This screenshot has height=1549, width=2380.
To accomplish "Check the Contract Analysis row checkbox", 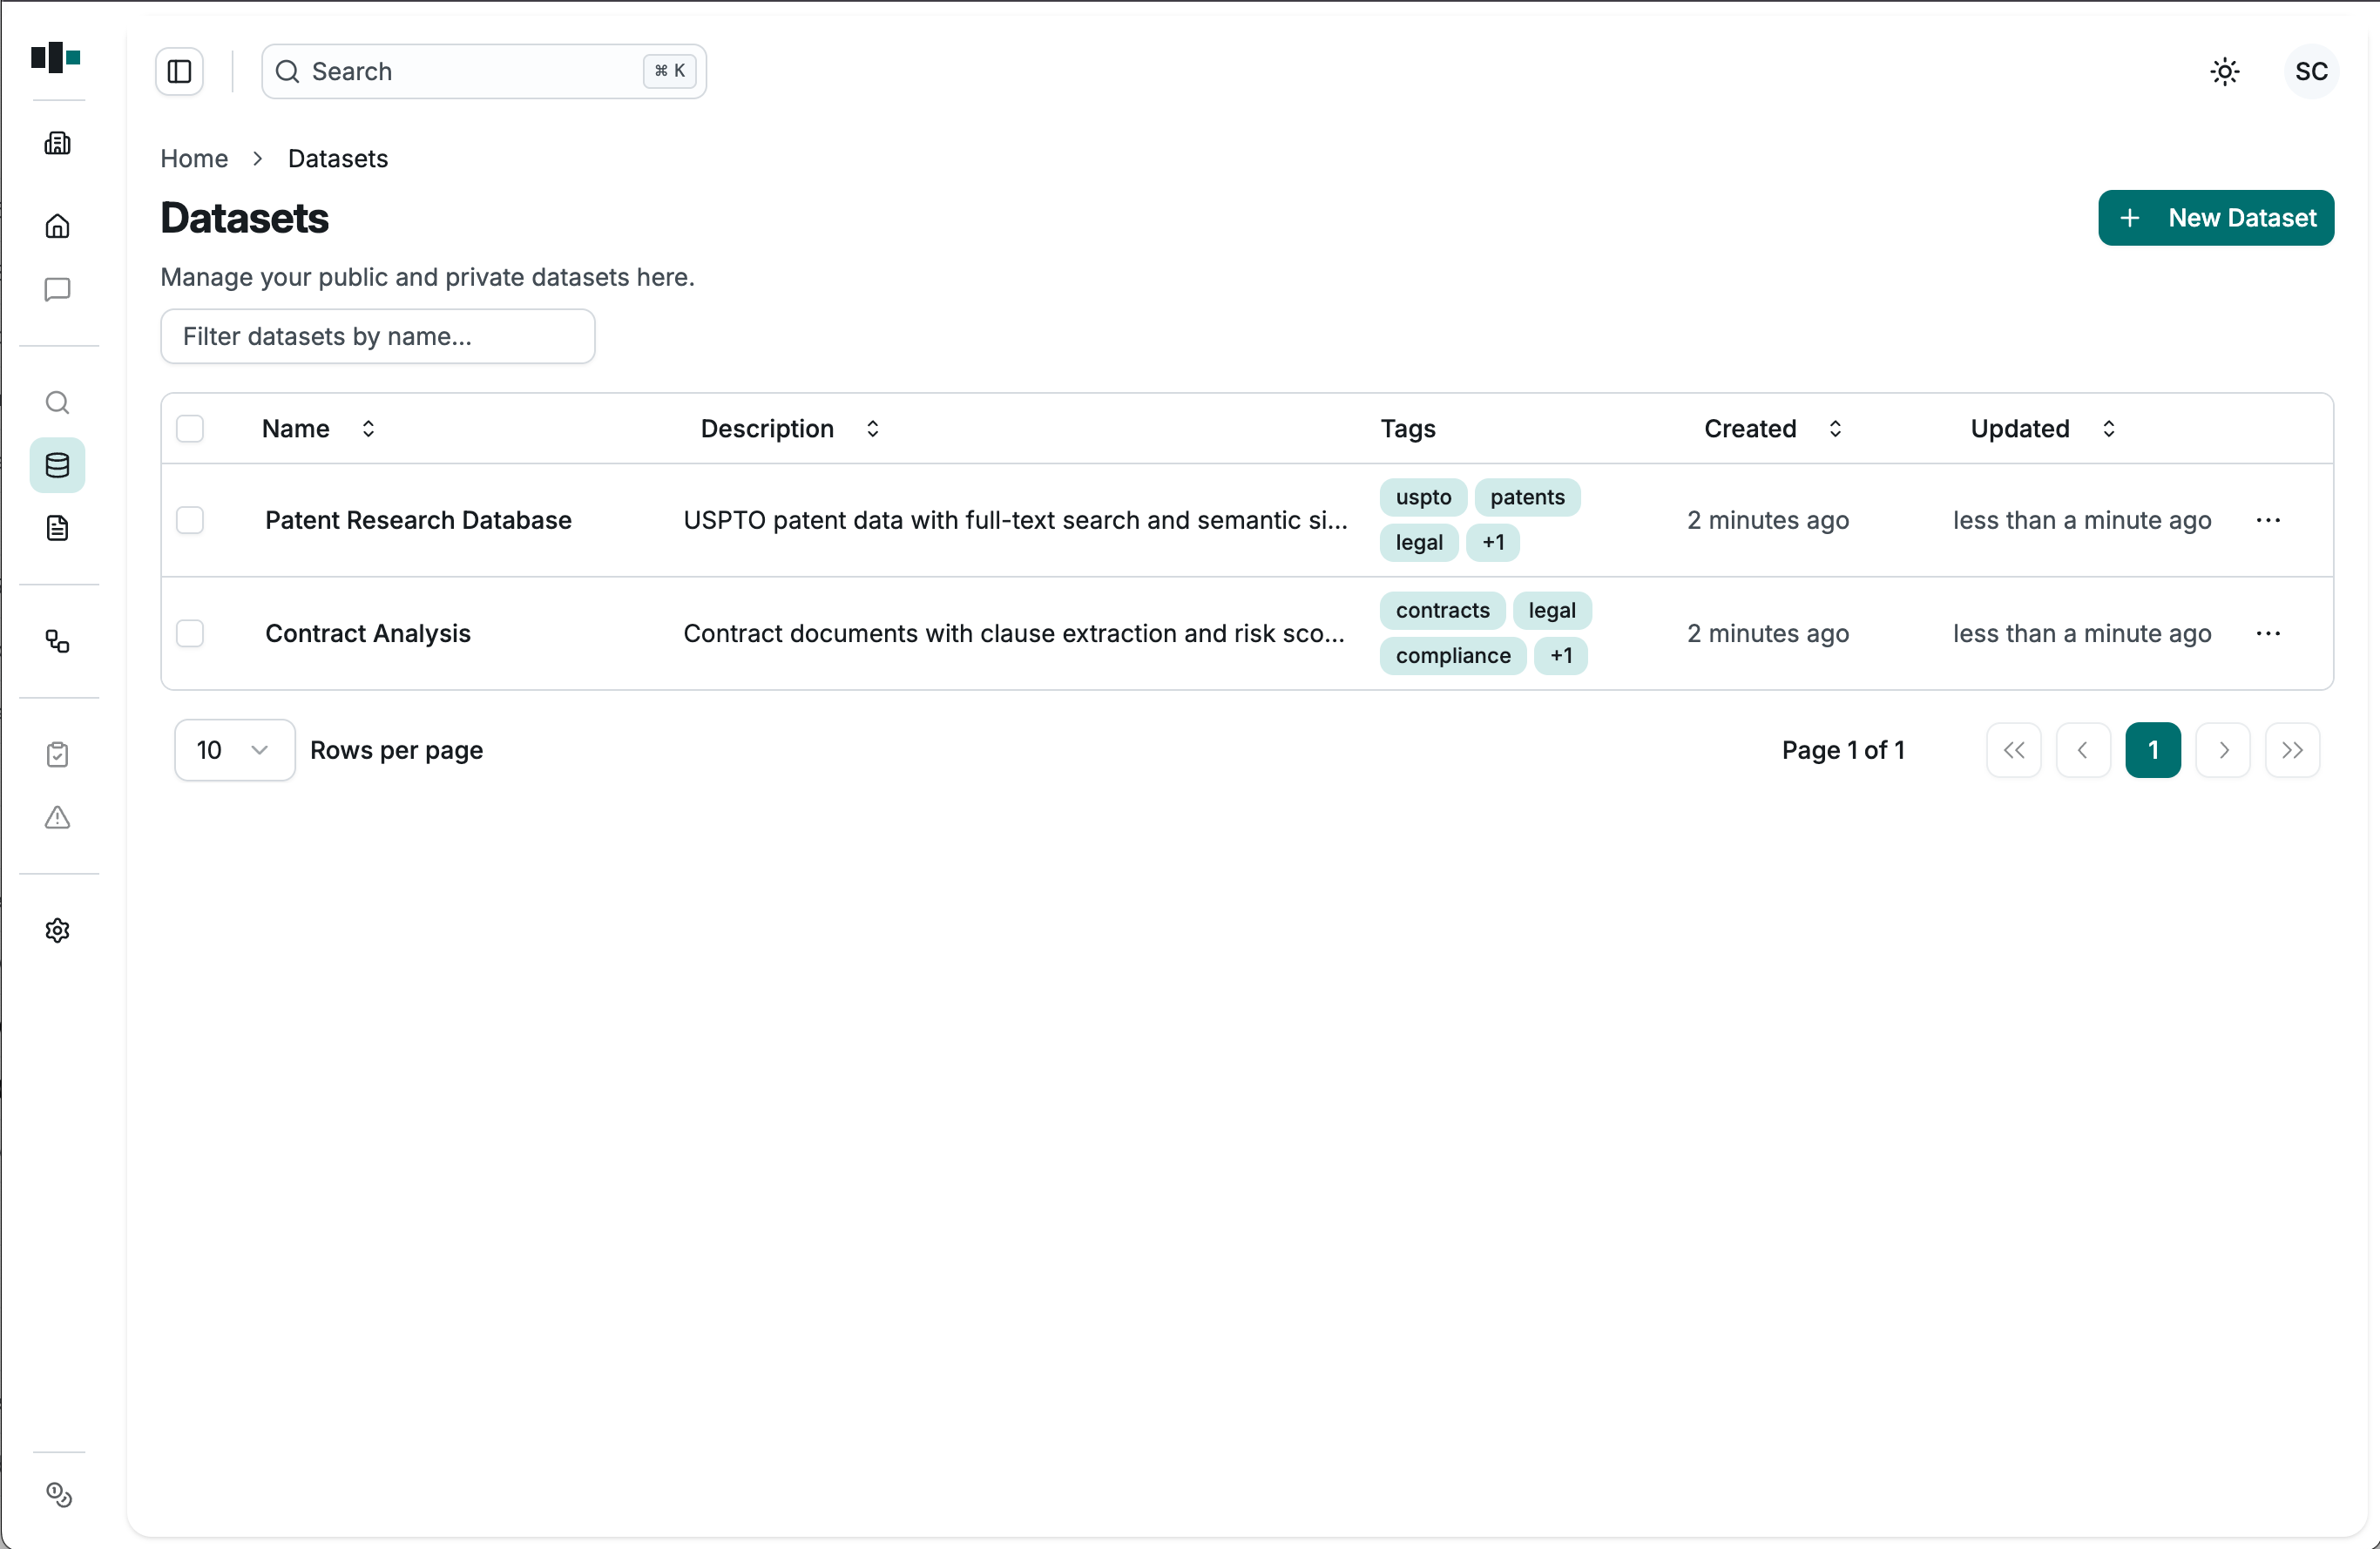I will pyautogui.click(x=191, y=633).
